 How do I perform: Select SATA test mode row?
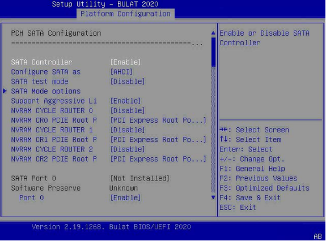(x=40, y=81)
